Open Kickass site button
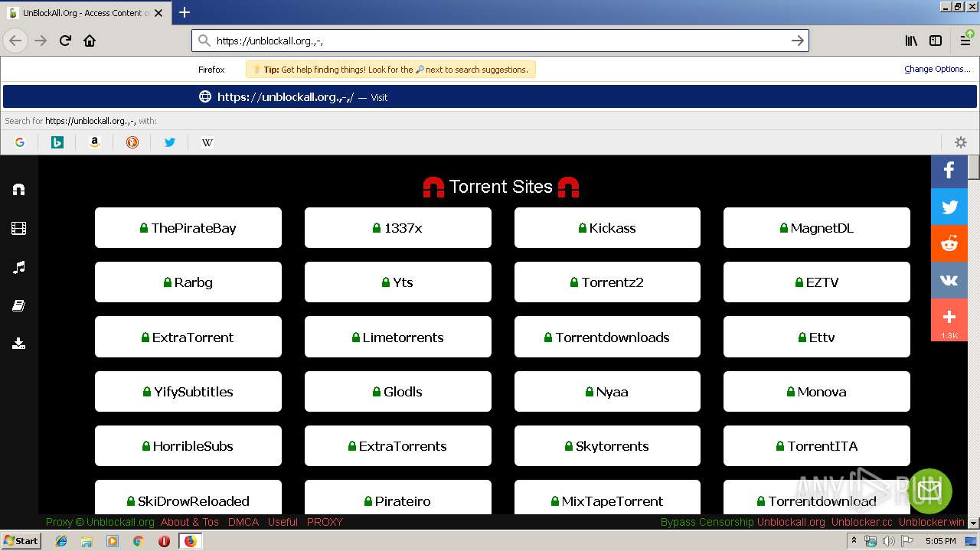Viewport: 980px width, 551px height. (x=607, y=228)
